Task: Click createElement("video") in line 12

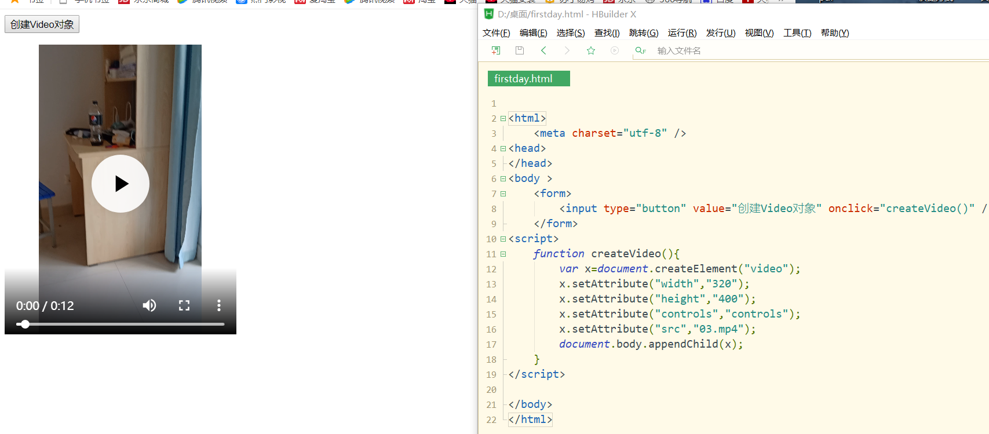Action: [x=724, y=269]
